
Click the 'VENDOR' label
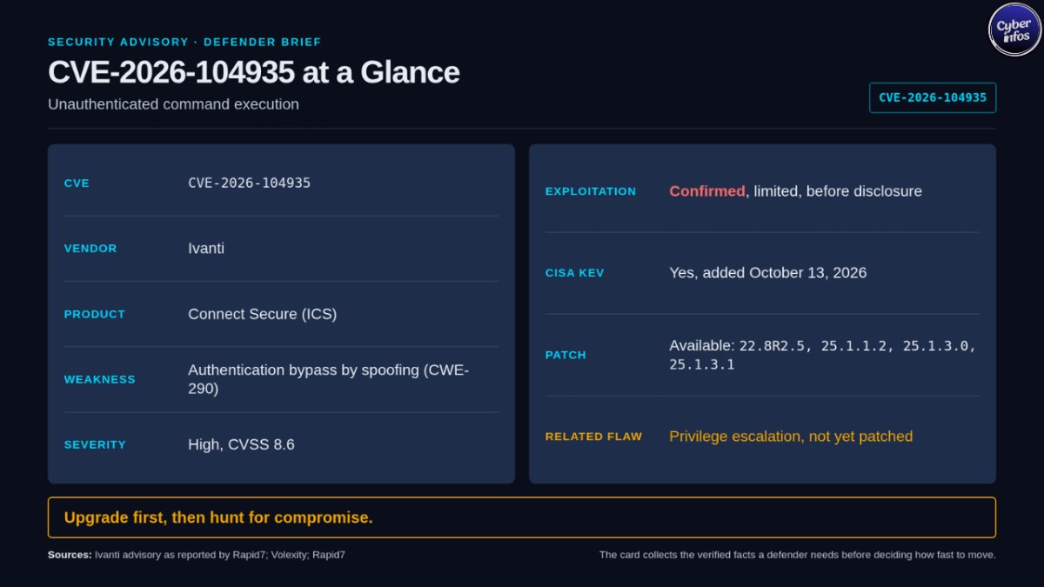(x=90, y=249)
